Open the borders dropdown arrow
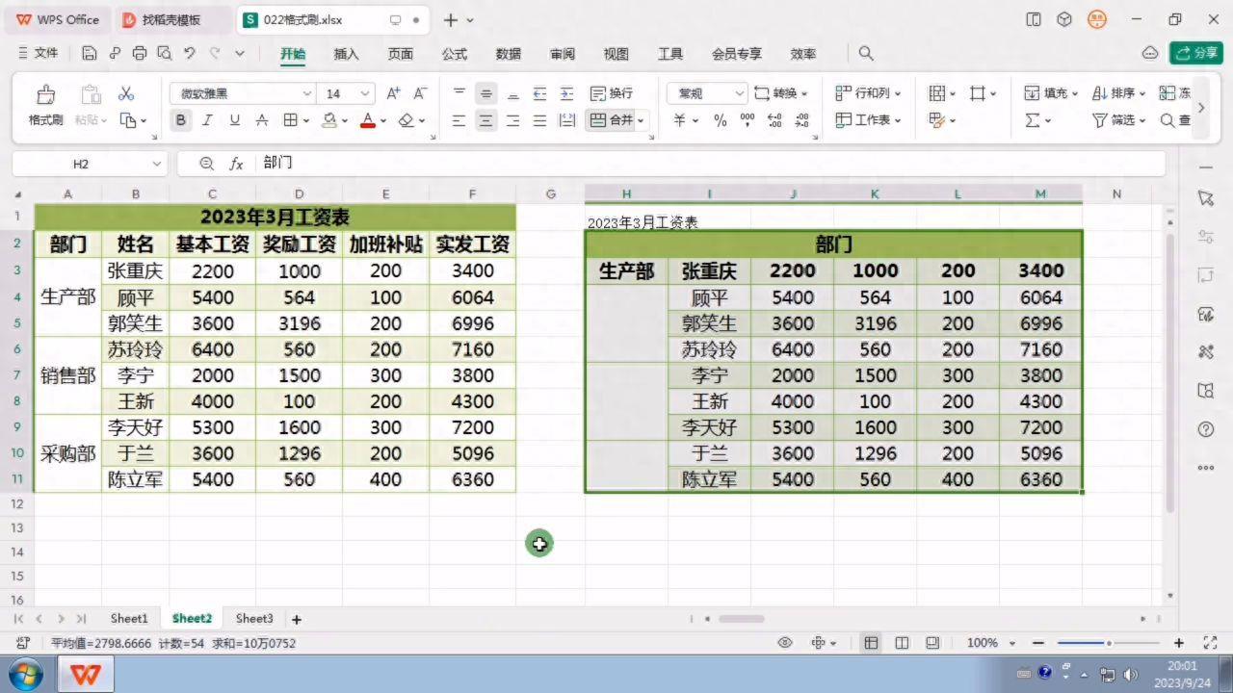This screenshot has width=1233, height=693. tap(306, 120)
